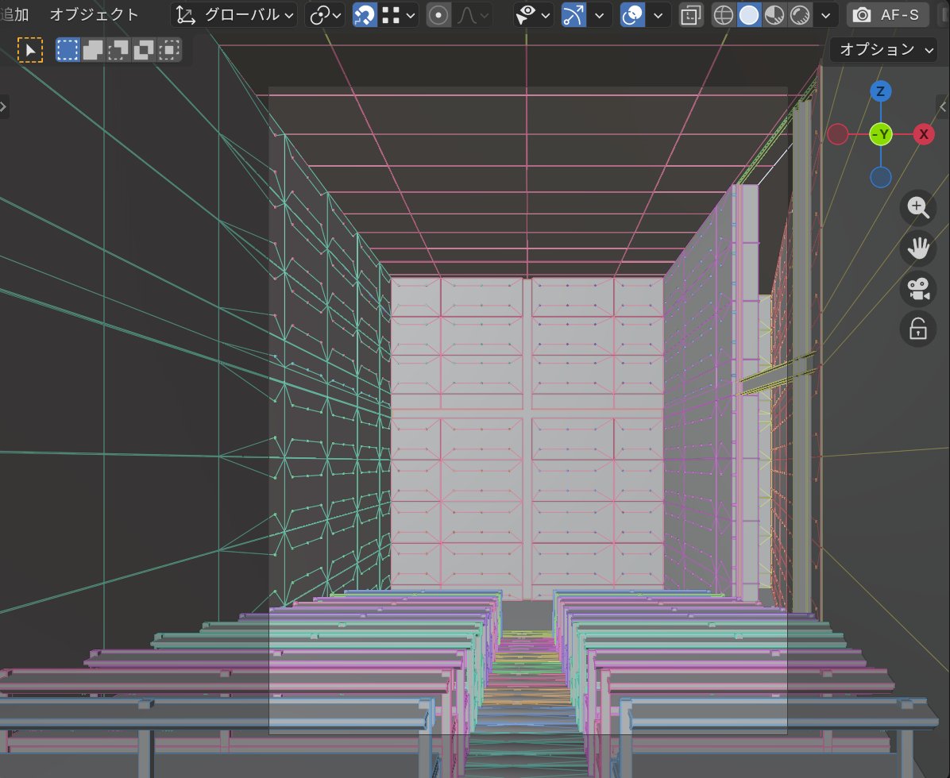
Task: Click the AF-S camera button
Action: pos(887,15)
